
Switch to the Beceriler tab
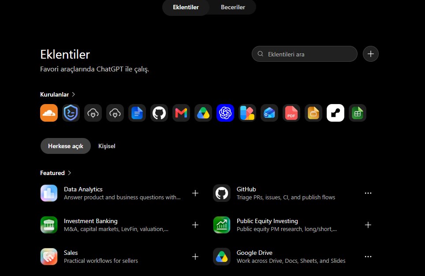click(233, 7)
